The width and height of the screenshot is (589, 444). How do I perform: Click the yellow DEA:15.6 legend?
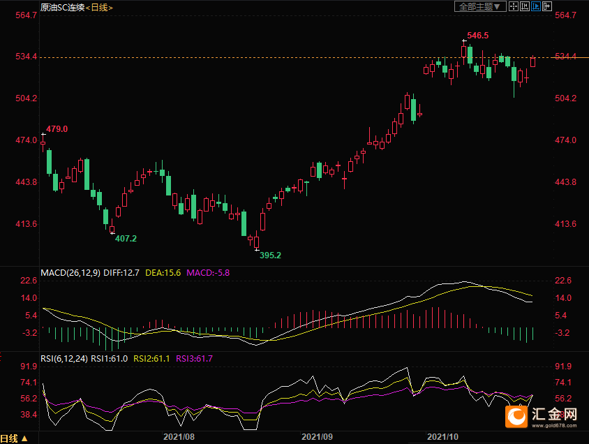163,272
